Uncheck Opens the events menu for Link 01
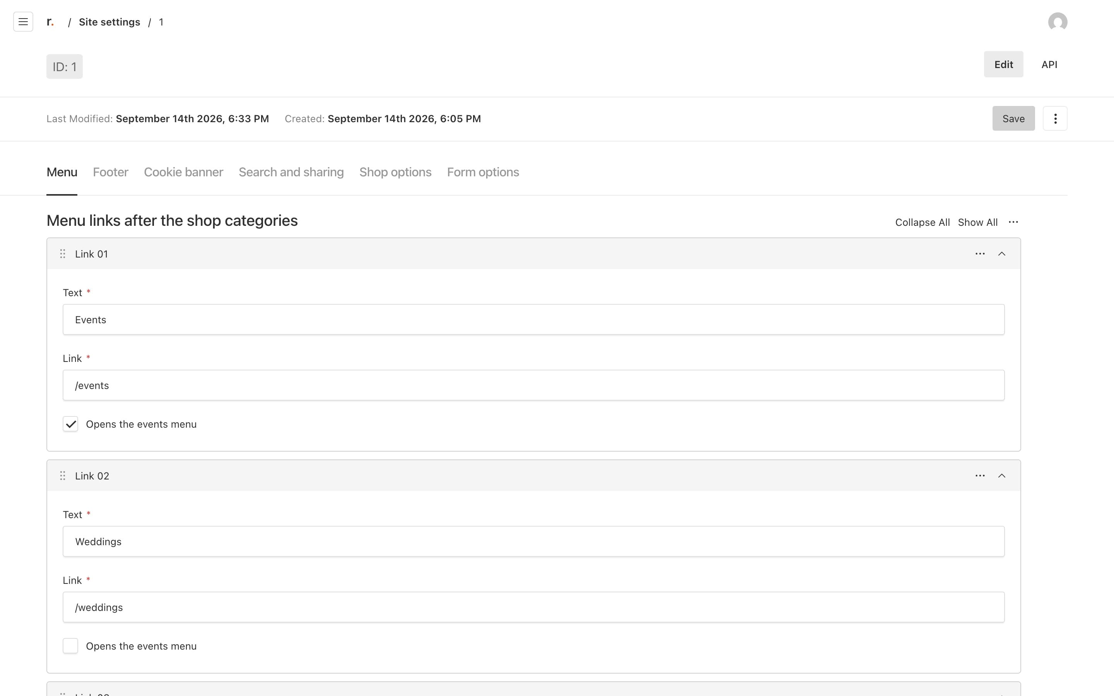Image resolution: width=1114 pixels, height=696 pixels. [x=70, y=424]
